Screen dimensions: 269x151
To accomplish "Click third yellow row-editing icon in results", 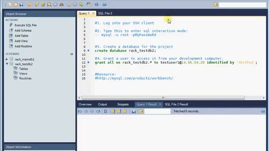I will click(125, 111).
